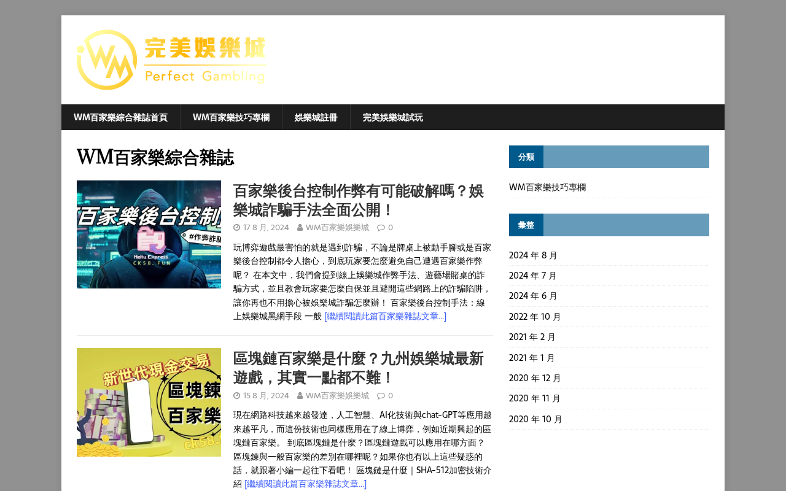Click the hacker thumbnail of first article

[x=149, y=234]
